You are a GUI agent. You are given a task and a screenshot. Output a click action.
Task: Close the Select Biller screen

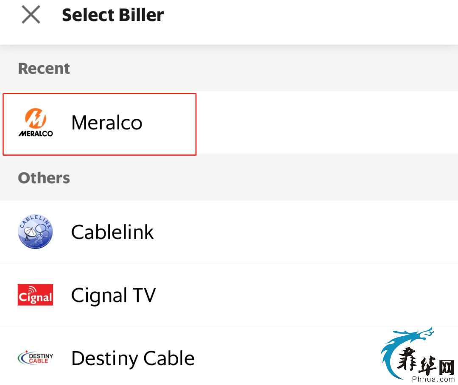coord(31,14)
